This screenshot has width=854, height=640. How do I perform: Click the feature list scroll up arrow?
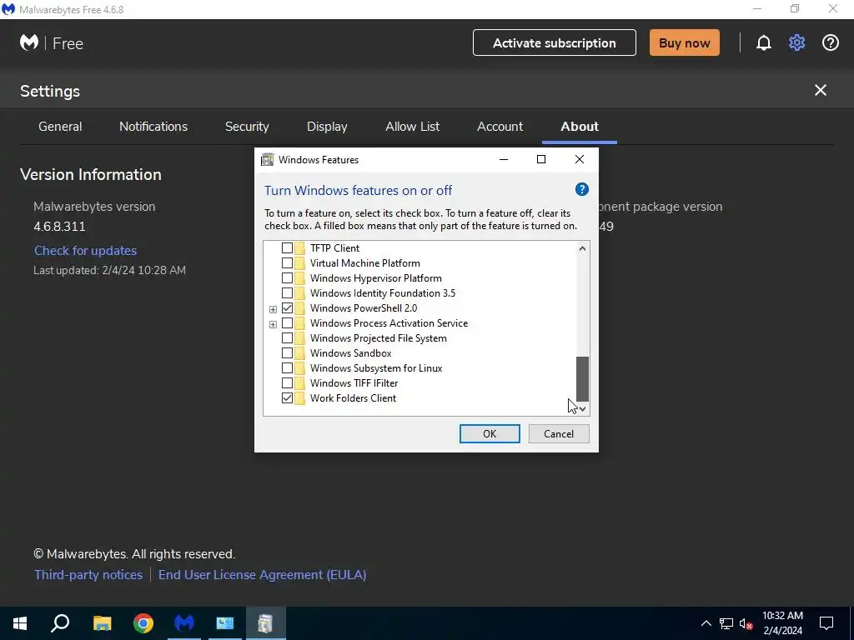coord(582,248)
